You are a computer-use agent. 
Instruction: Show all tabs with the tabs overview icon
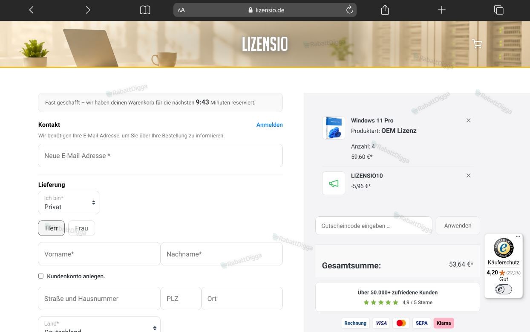point(498,10)
